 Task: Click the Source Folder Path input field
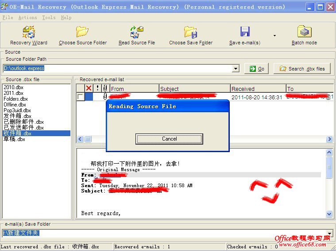point(117,68)
